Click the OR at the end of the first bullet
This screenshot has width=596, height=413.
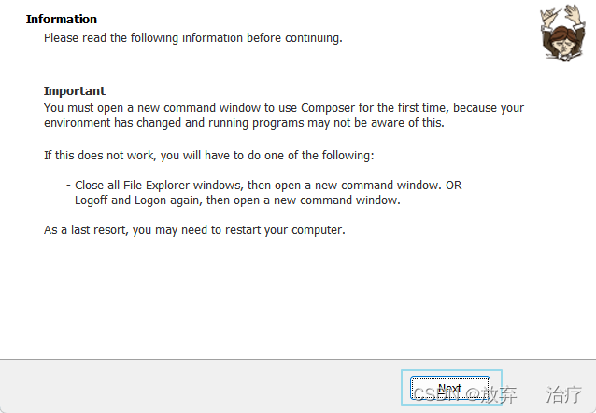click(453, 186)
